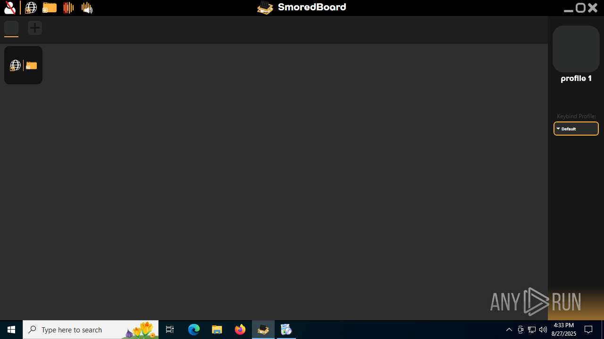This screenshot has width=604, height=339.
Task: Click the network icon in the system tray
Action: pyautogui.click(x=532, y=330)
